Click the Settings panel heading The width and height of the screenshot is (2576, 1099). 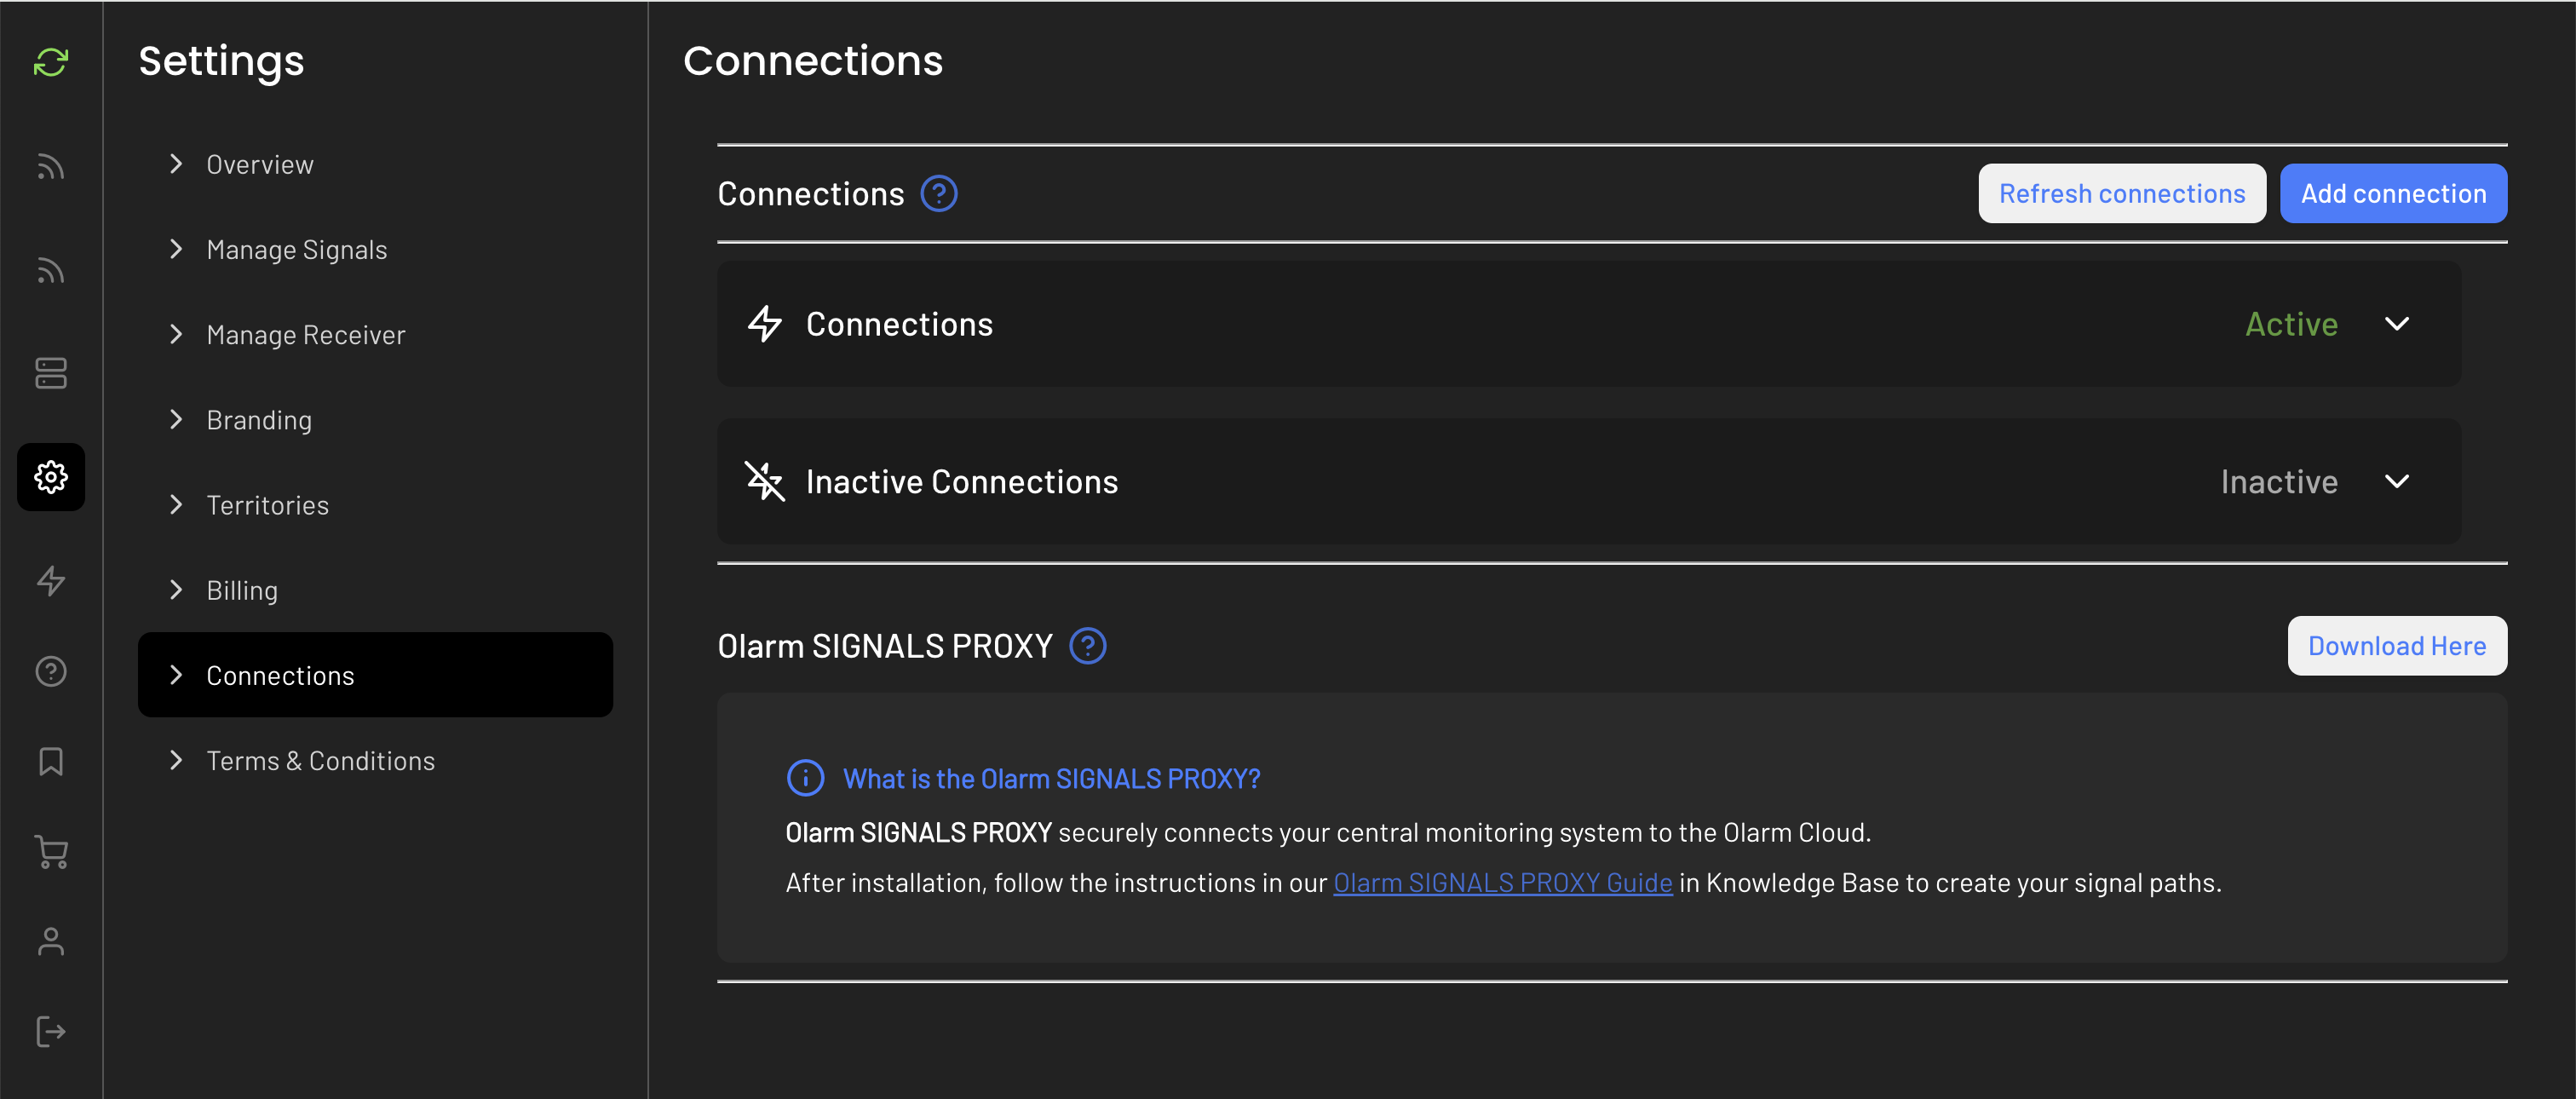(x=221, y=62)
